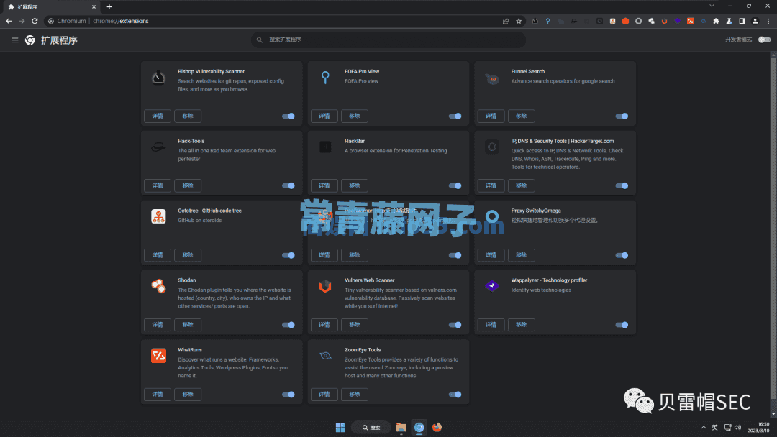Image resolution: width=777 pixels, height=437 pixels.
Task: Turn off the Funnel Search extension
Action: click(x=622, y=116)
